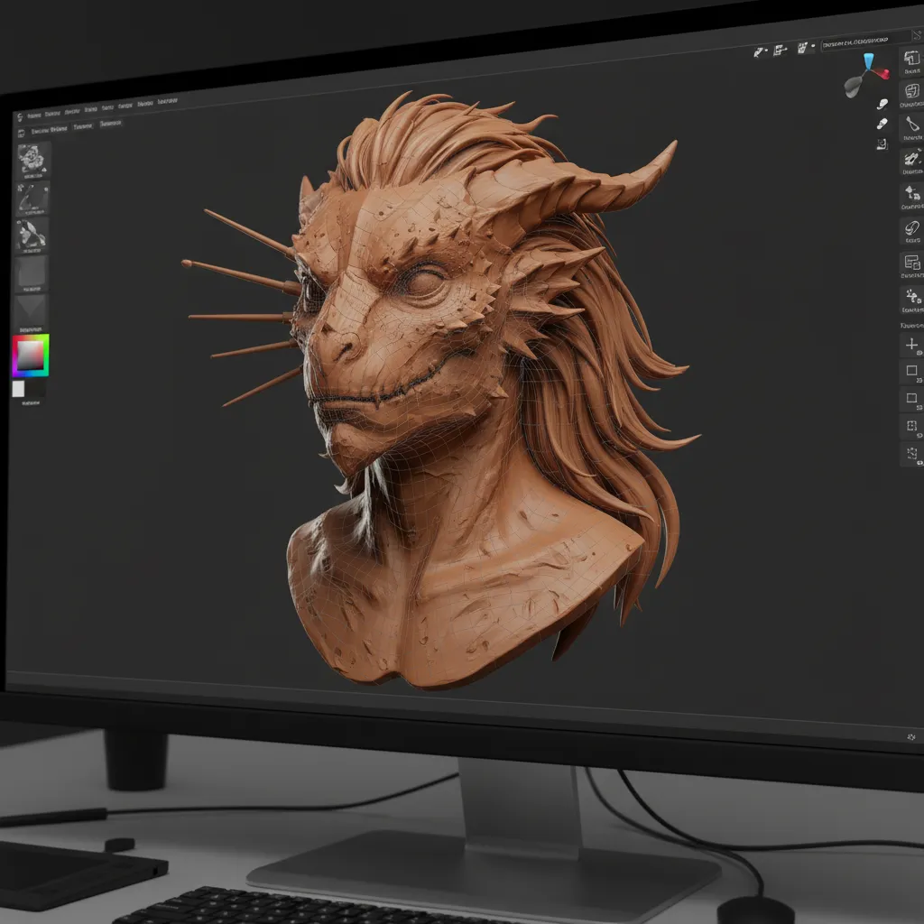
Task: Select the white color swatch below the picker
Action: [18, 388]
